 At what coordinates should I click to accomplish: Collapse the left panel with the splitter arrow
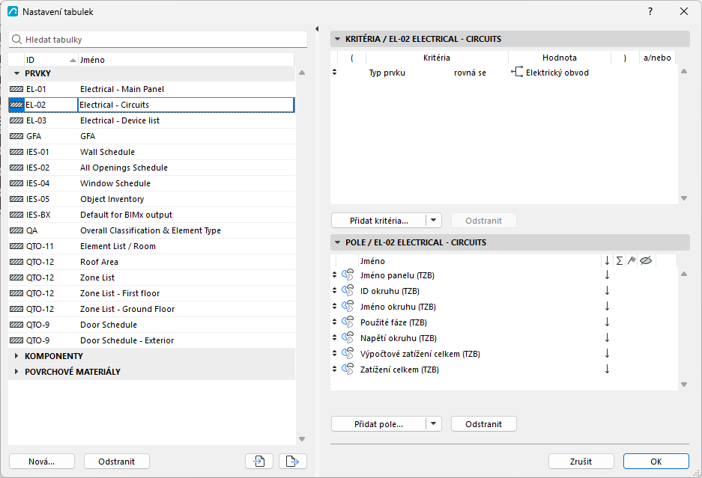tap(316, 29)
